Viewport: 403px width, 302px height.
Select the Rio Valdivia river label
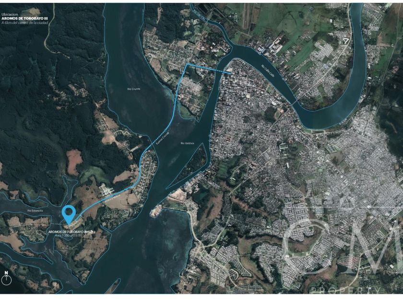188,143
